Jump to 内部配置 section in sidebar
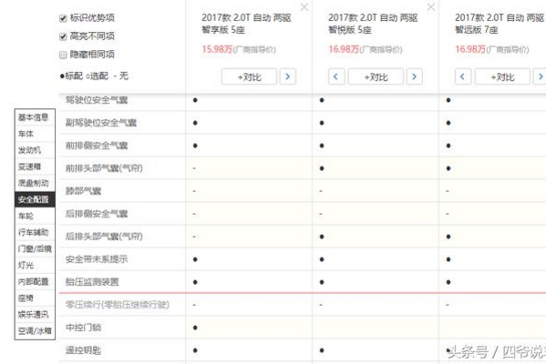The image size is (546, 364). coord(35,281)
